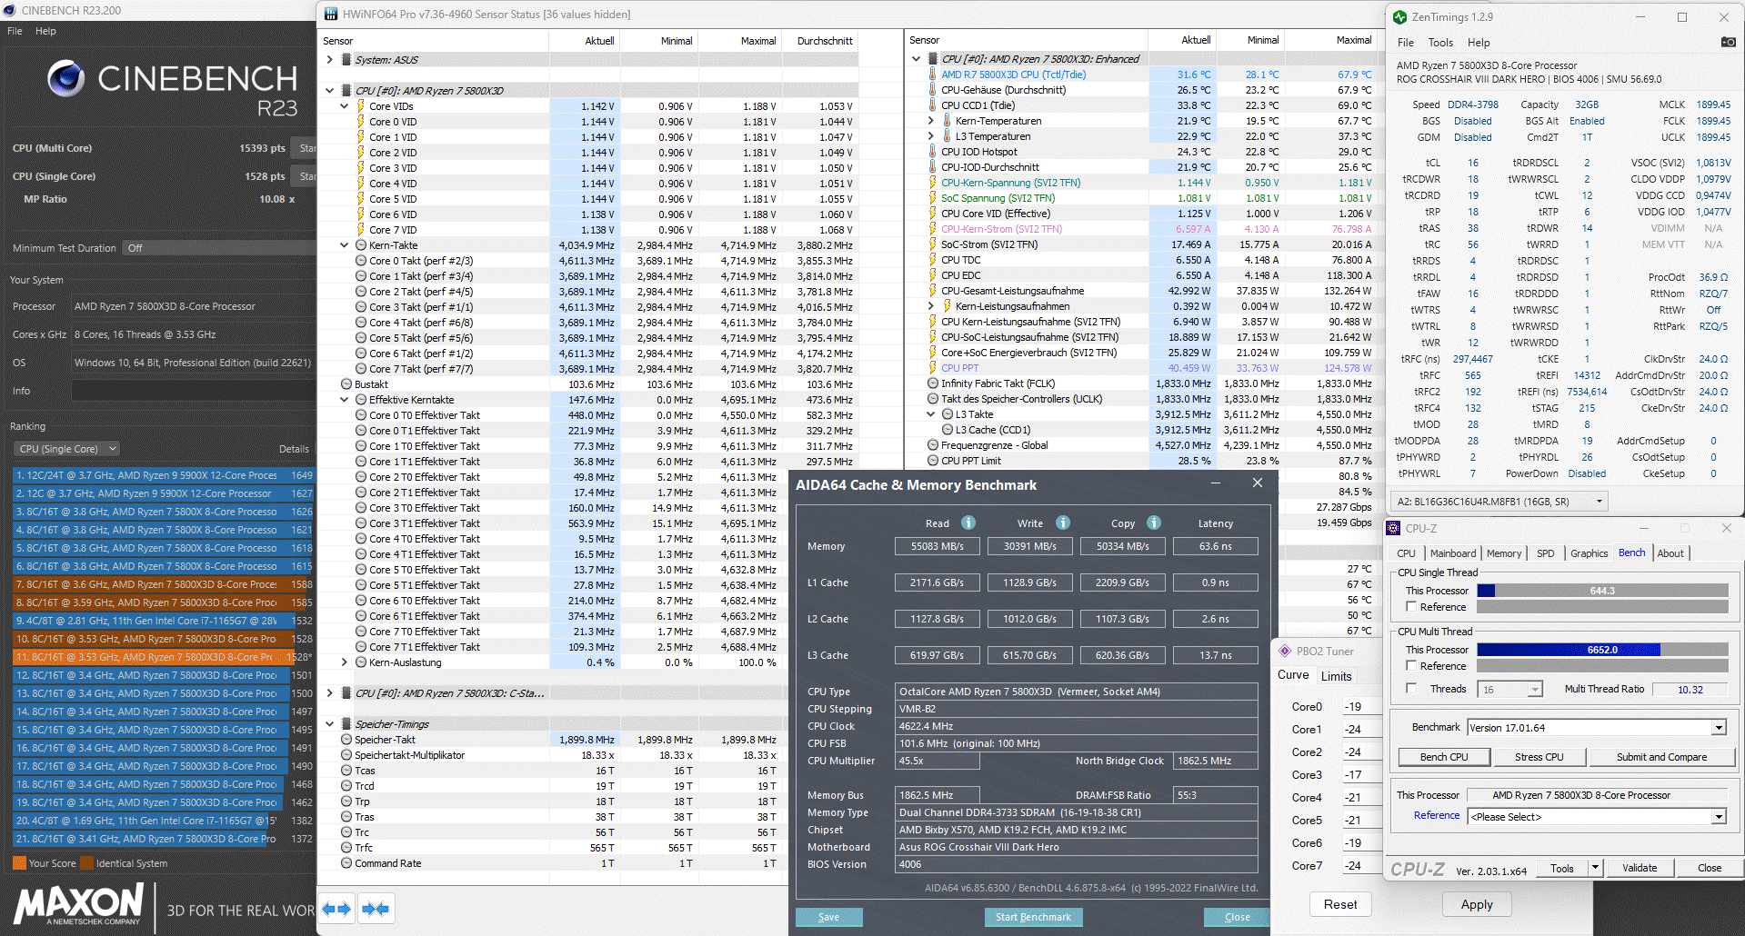Click the lightning icon beside Core 0 VID
The image size is (1745, 936).
click(361, 122)
